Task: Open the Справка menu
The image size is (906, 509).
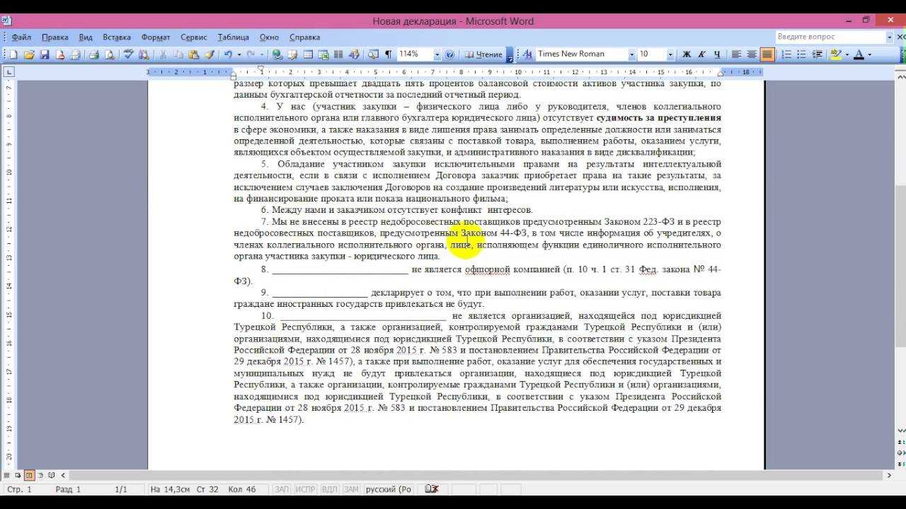Action: click(x=305, y=37)
